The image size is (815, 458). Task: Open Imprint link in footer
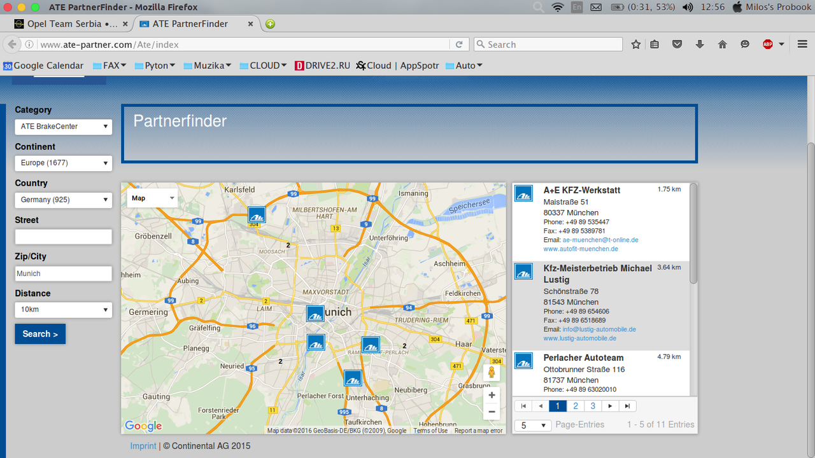tap(143, 446)
